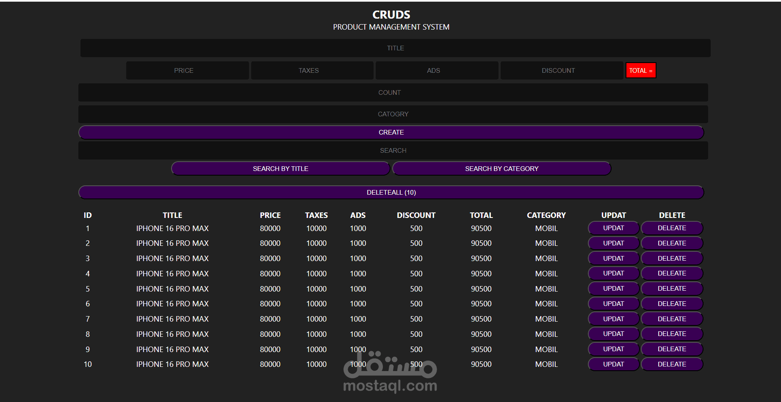
Task: Click the TITLE column header in the table
Action: (172, 215)
